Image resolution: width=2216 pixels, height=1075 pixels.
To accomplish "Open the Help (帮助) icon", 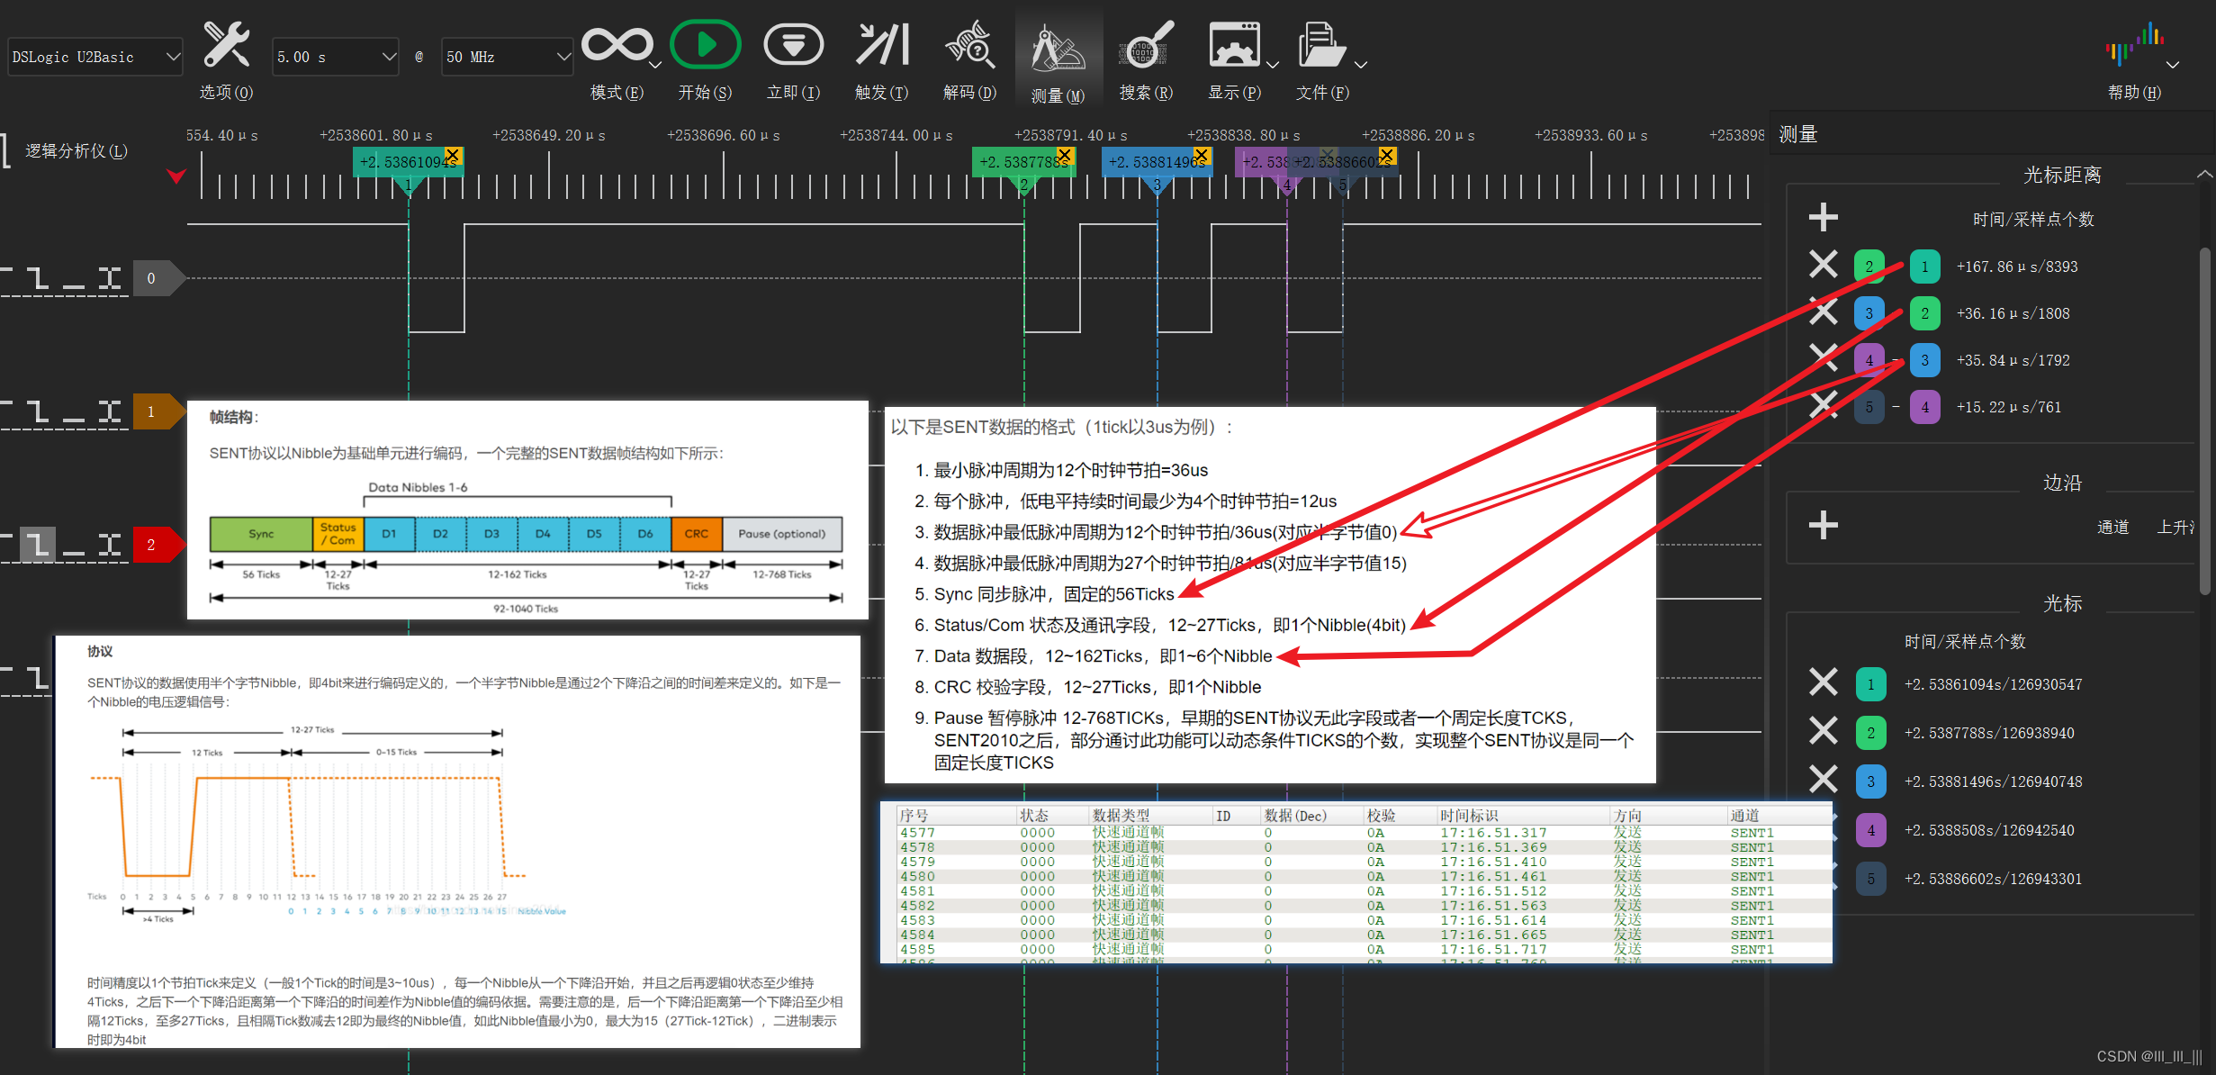I will [x=2134, y=45].
